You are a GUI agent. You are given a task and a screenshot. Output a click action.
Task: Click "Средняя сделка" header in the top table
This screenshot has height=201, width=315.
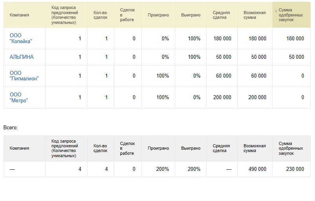pyautogui.click(x=221, y=15)
